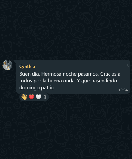
Task: Click the Cynthia sender name
Action: coord(27,67)
